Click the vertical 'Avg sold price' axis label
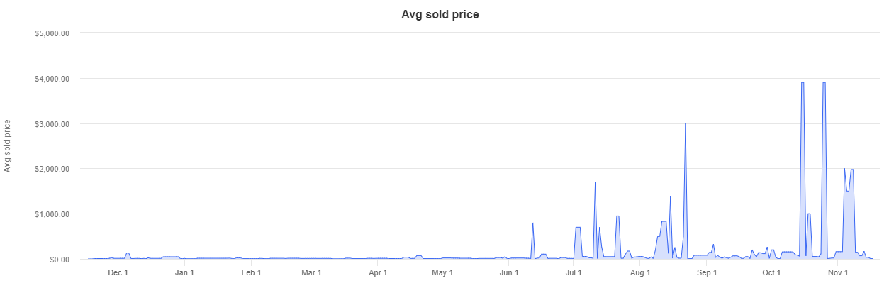 [8, 146]
